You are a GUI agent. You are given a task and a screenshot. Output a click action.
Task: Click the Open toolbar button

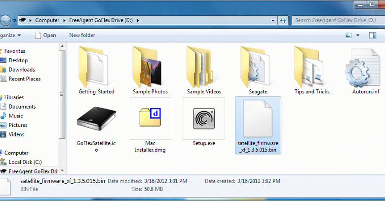coord(46,35)
